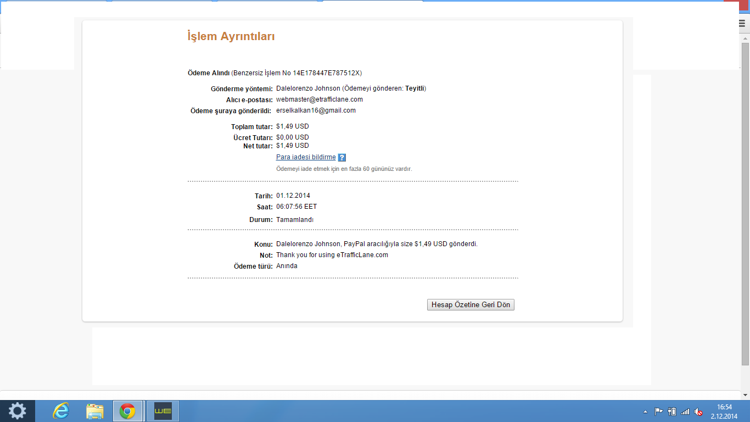This screenshot has width=750, height=422.
Task: Click the scrollbar down arrow
Action: 745,395
